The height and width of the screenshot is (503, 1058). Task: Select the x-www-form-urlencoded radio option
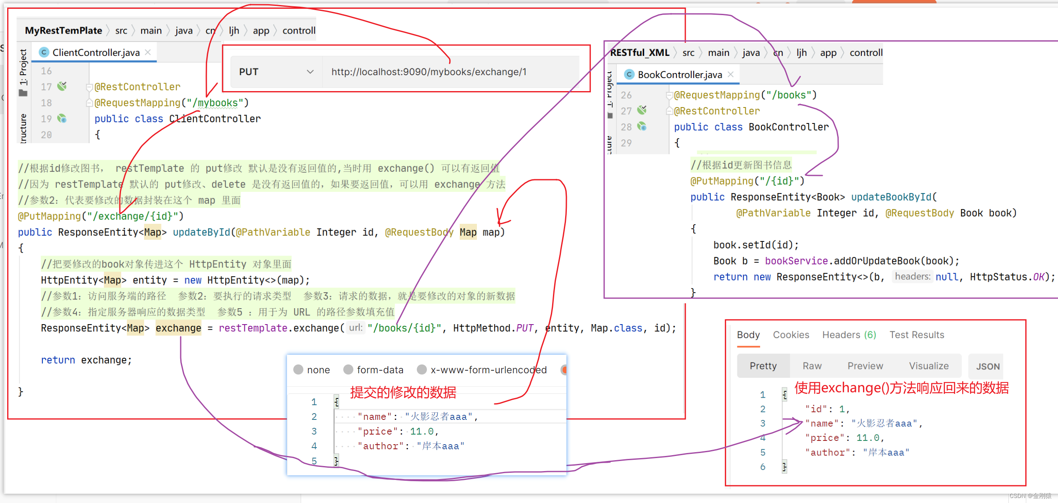point(422,369)
